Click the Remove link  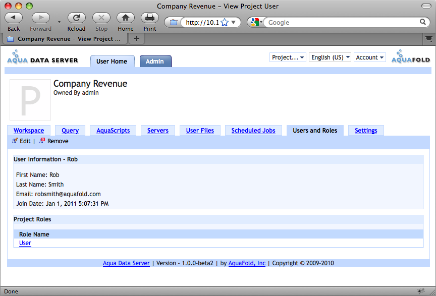[58, 141]
